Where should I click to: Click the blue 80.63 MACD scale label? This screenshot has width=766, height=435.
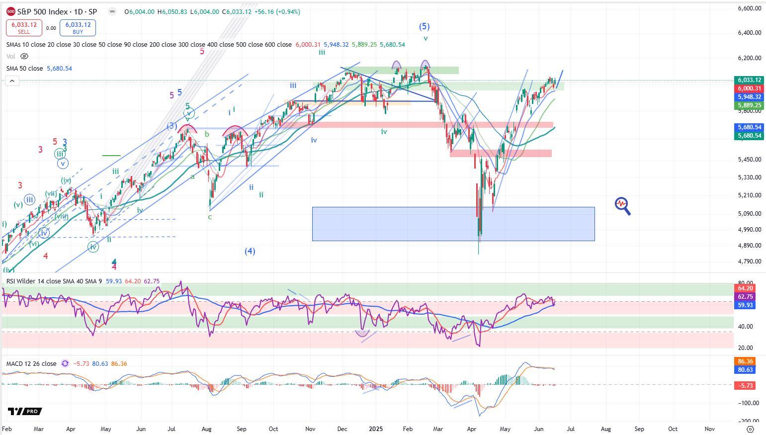click(745, 370)
